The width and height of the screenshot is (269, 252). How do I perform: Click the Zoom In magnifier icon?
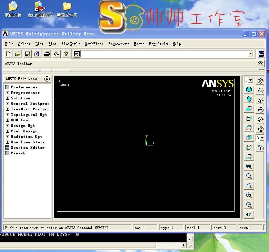[x=249, y=195]
